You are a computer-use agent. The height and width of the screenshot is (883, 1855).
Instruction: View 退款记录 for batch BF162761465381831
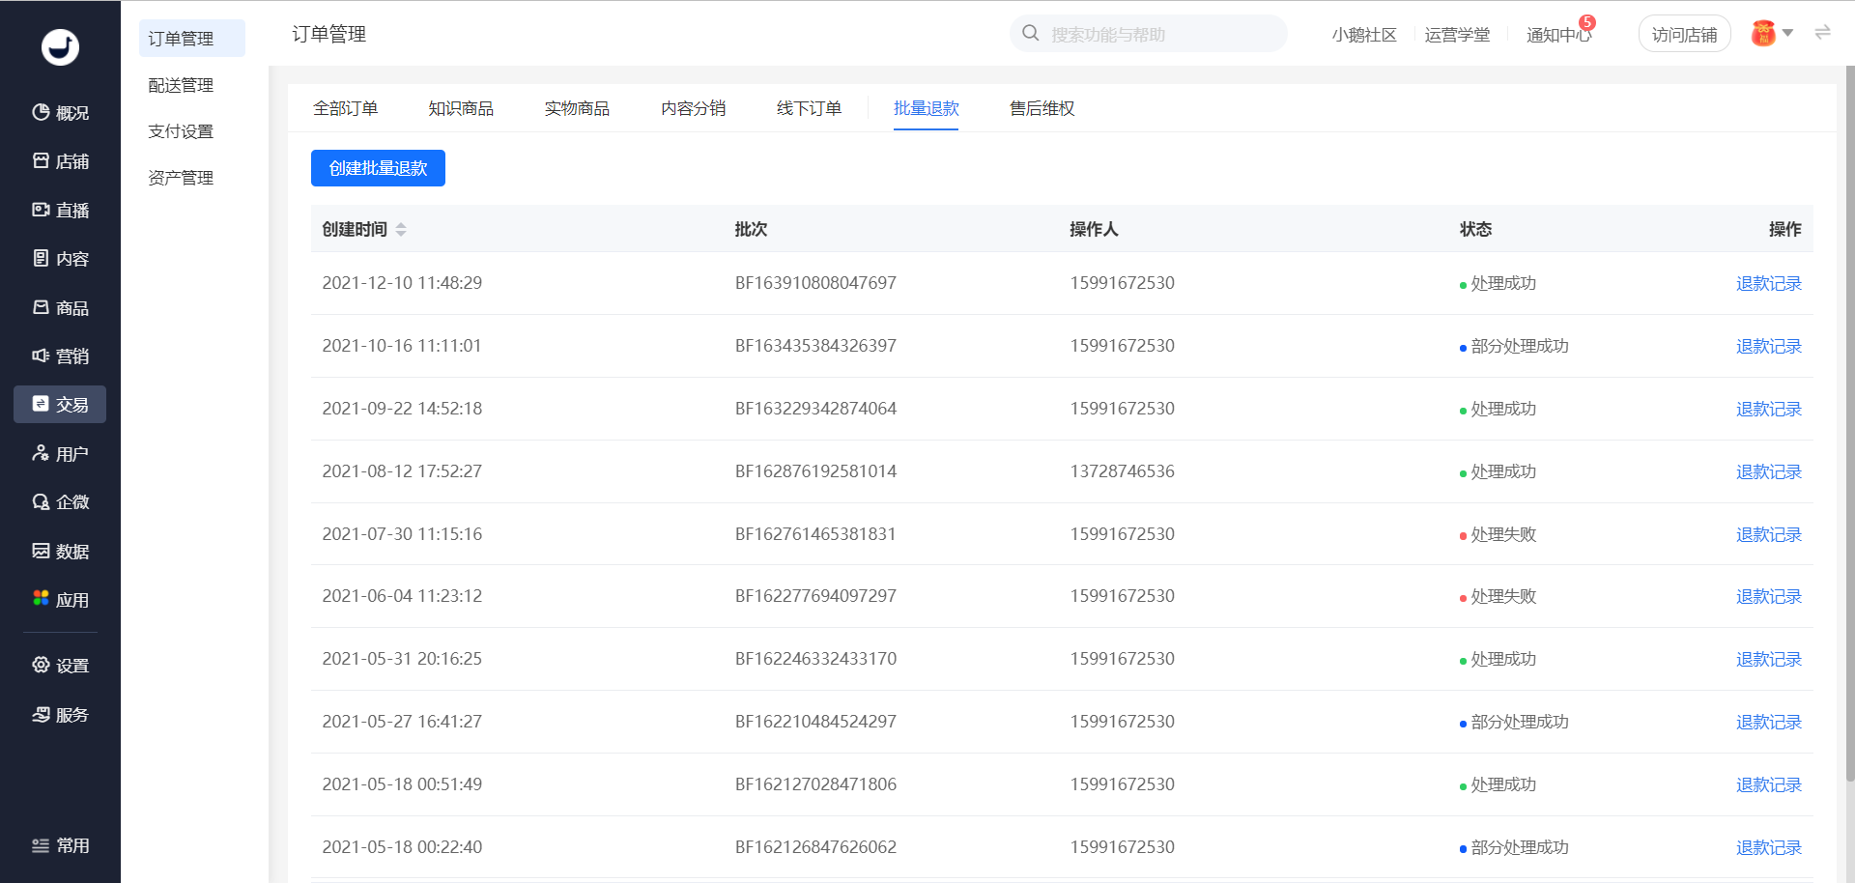click(x=1769, y=534)
